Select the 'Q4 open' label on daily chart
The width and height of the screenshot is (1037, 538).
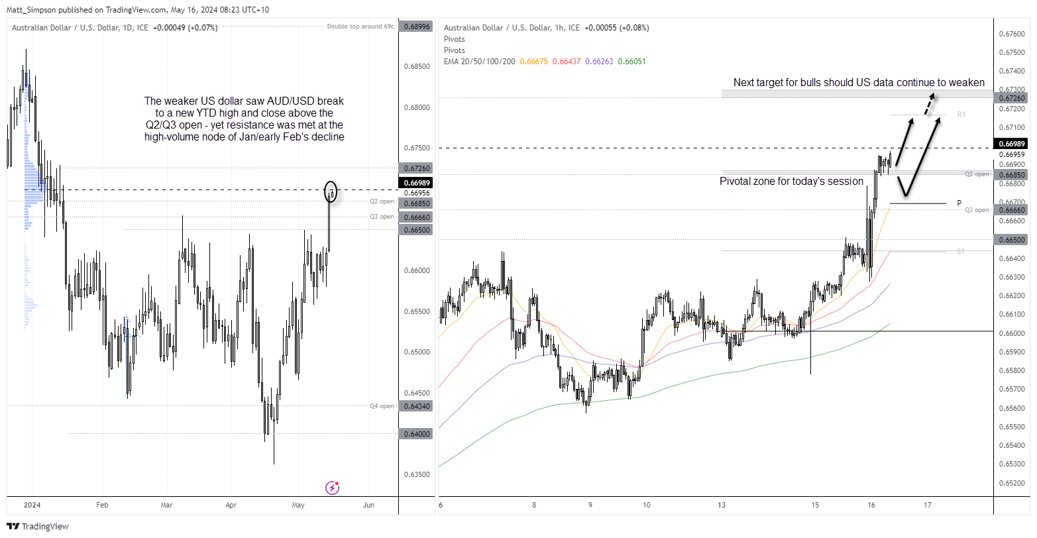coord(382,406)
